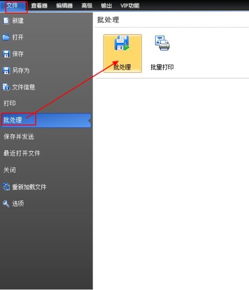Click the 新建 document icon
Screen dimensions: 249x290
pos(6,20)
